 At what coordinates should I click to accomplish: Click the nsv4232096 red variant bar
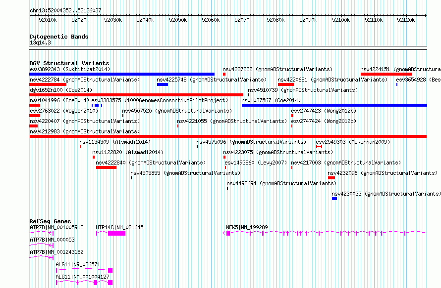pyautogui.click(x=331, y=178)
